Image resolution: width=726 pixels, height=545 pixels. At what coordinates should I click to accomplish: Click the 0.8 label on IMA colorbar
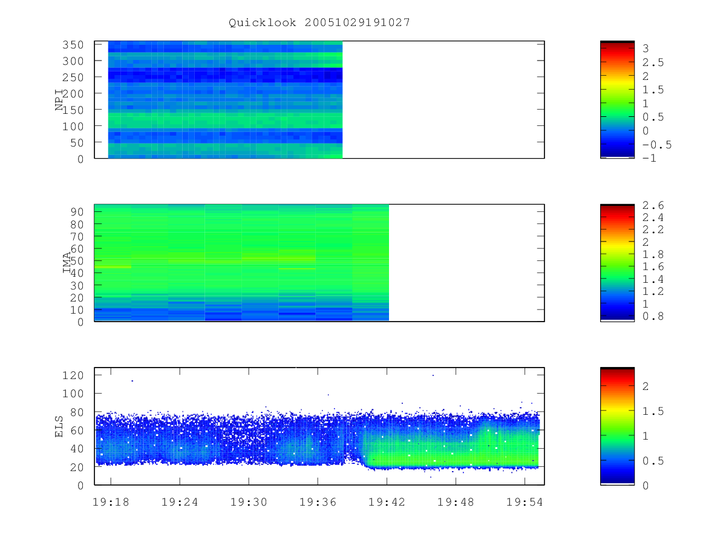(653, 316)
